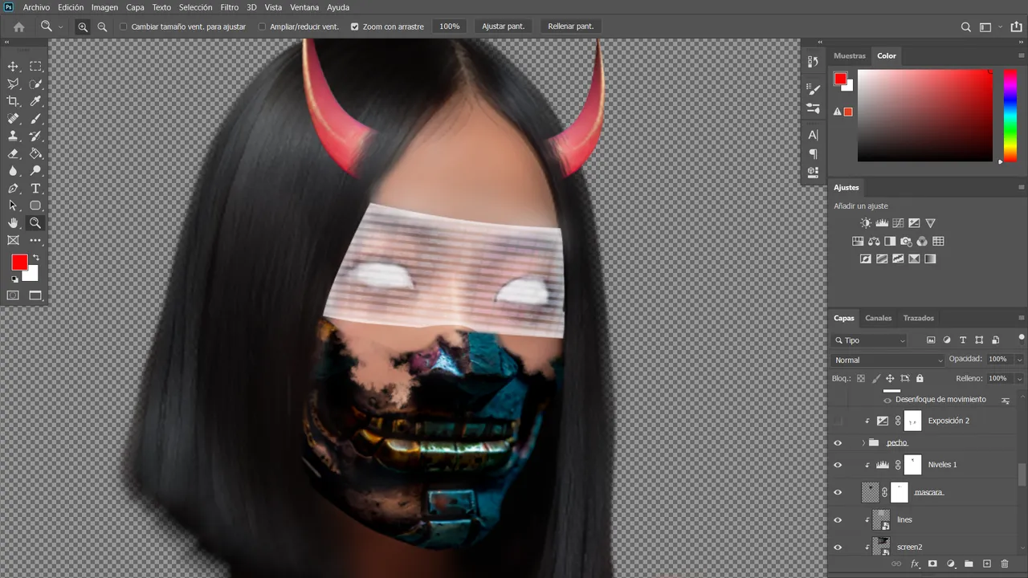Select the Rectangular Marquee tool
This screenshot has height=578, width=1028.
coord(35,67)
